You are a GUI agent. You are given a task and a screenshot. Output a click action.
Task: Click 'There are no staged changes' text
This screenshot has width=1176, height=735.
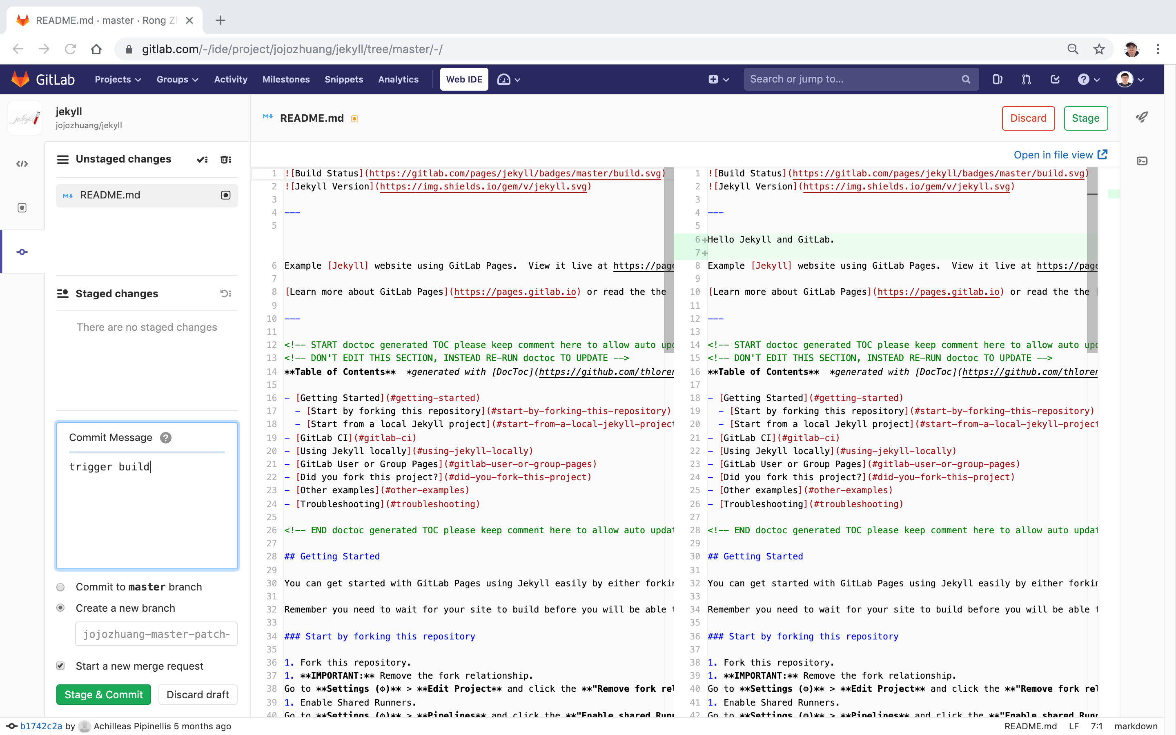[x=147, y=327]
